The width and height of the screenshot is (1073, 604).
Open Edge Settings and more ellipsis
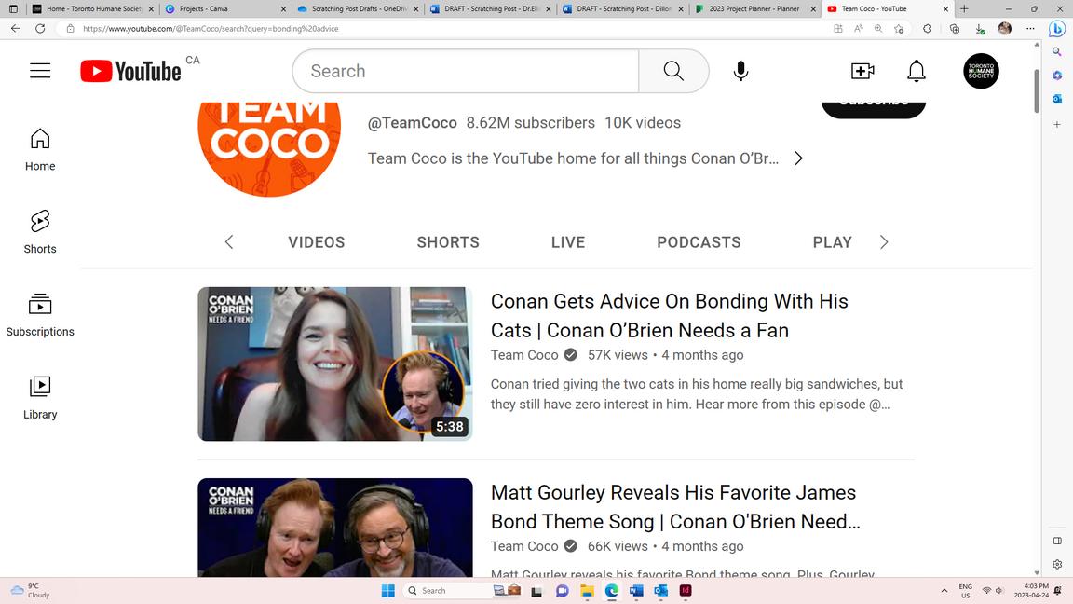(x=1030, y=29)
